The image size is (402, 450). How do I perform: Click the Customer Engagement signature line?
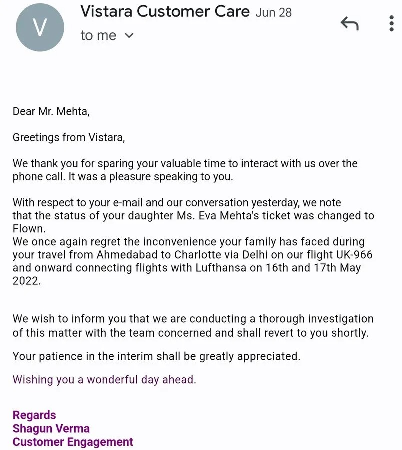pyautogui.click(x=73, y=442)
